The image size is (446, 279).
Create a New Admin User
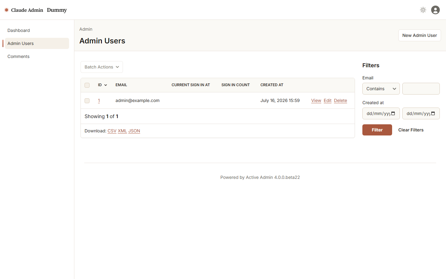click(419, 35)
